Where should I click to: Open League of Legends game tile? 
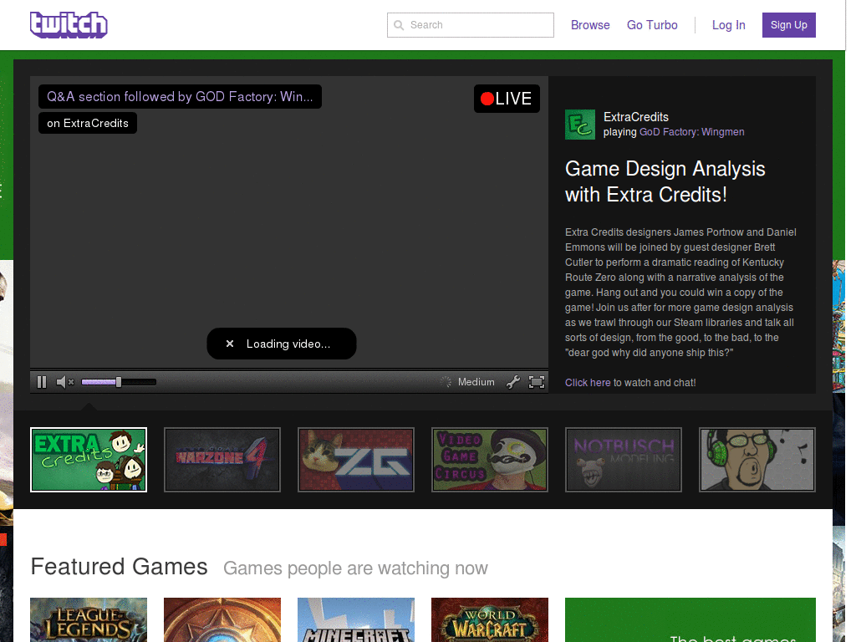click(x=89, y=619)
